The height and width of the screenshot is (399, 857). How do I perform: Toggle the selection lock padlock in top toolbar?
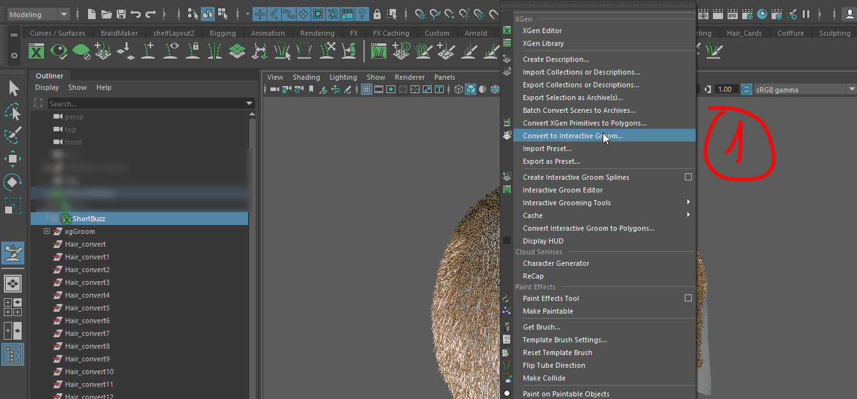tap(376, 14)
